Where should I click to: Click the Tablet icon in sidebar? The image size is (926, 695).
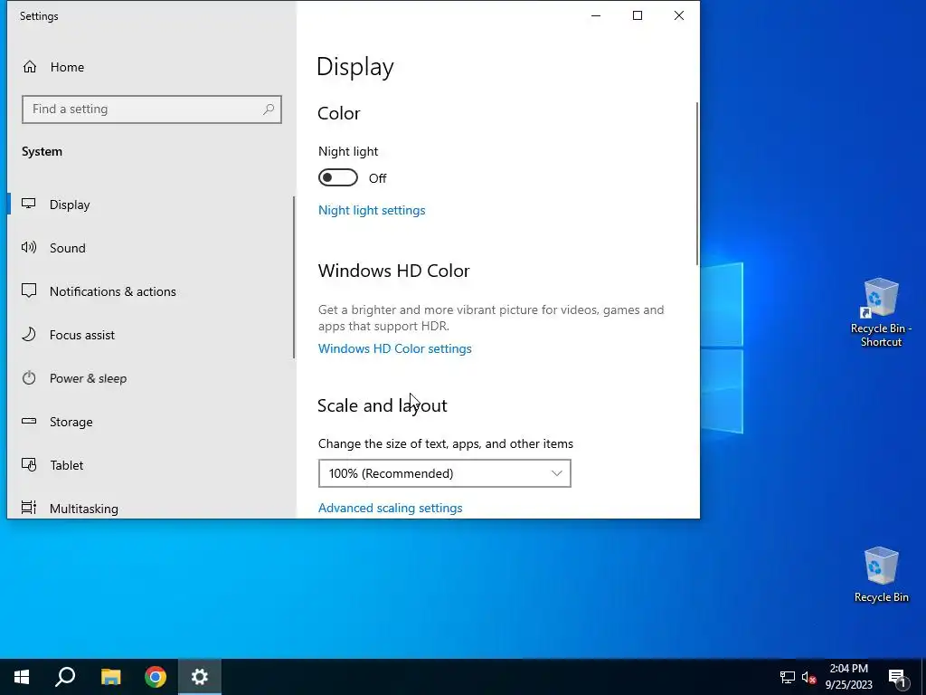point(29,464)
